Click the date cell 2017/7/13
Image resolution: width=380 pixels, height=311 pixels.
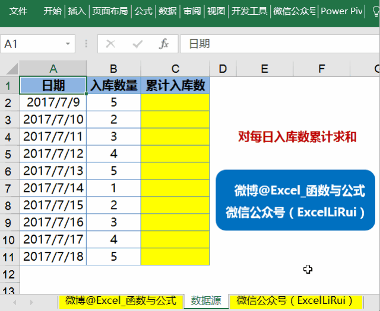[x=53, y=171]
